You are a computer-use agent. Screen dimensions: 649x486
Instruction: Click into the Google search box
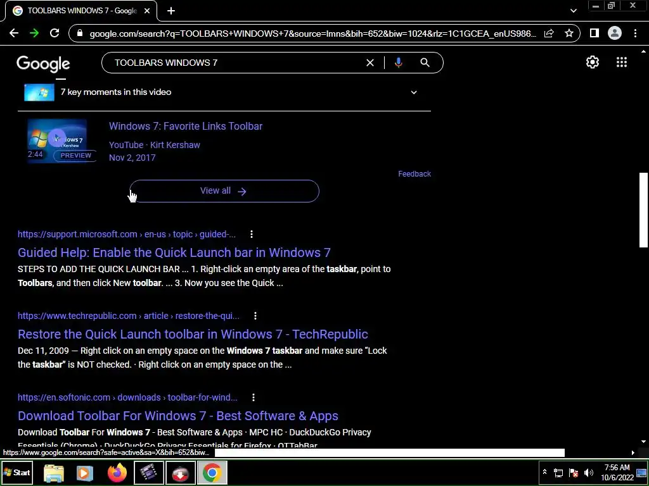[x=236, y=63]
